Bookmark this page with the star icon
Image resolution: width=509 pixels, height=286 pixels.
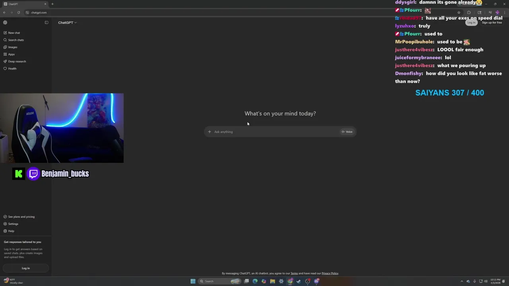click(459, 12)
